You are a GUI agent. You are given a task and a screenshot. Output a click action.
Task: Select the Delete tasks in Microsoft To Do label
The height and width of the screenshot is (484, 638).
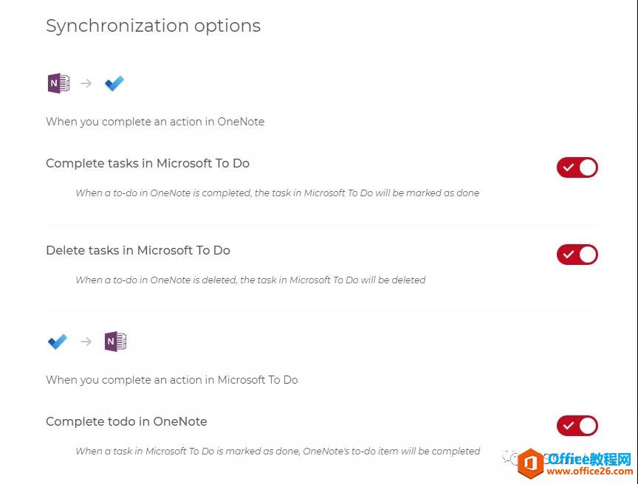click(x=137, y=250)
